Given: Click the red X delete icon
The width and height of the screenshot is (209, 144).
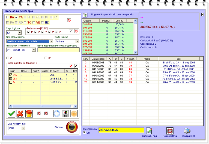Looking at the screenshot, I should pos(20,114).
